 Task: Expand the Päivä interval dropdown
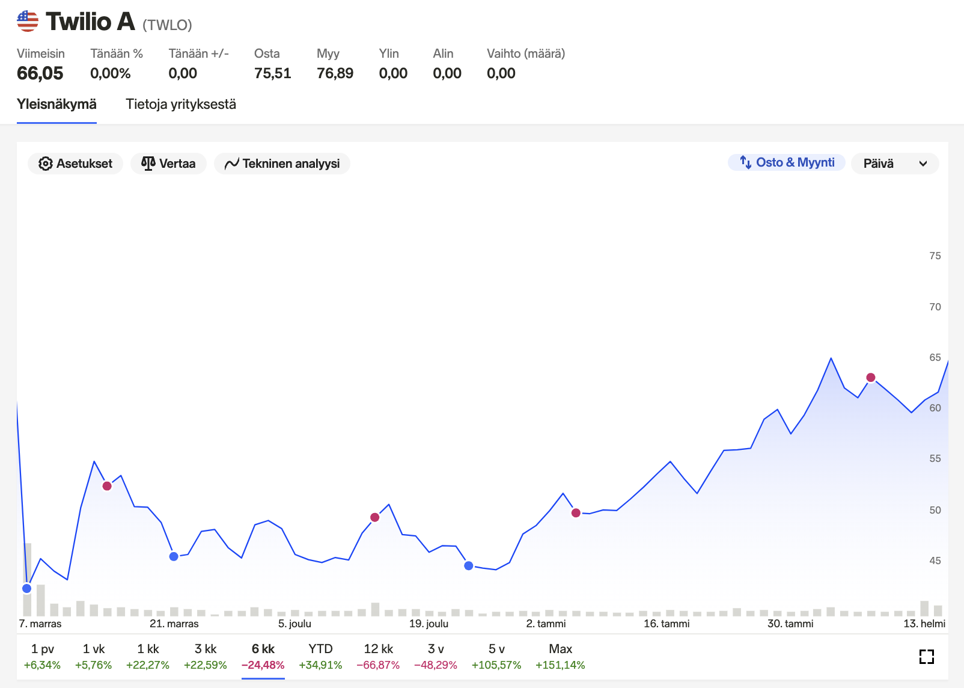895,164
